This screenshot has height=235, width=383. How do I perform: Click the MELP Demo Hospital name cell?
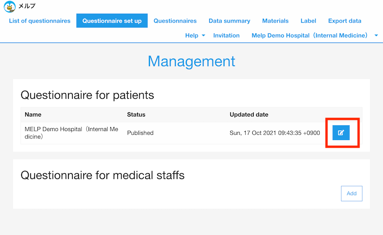click(71, 133)
